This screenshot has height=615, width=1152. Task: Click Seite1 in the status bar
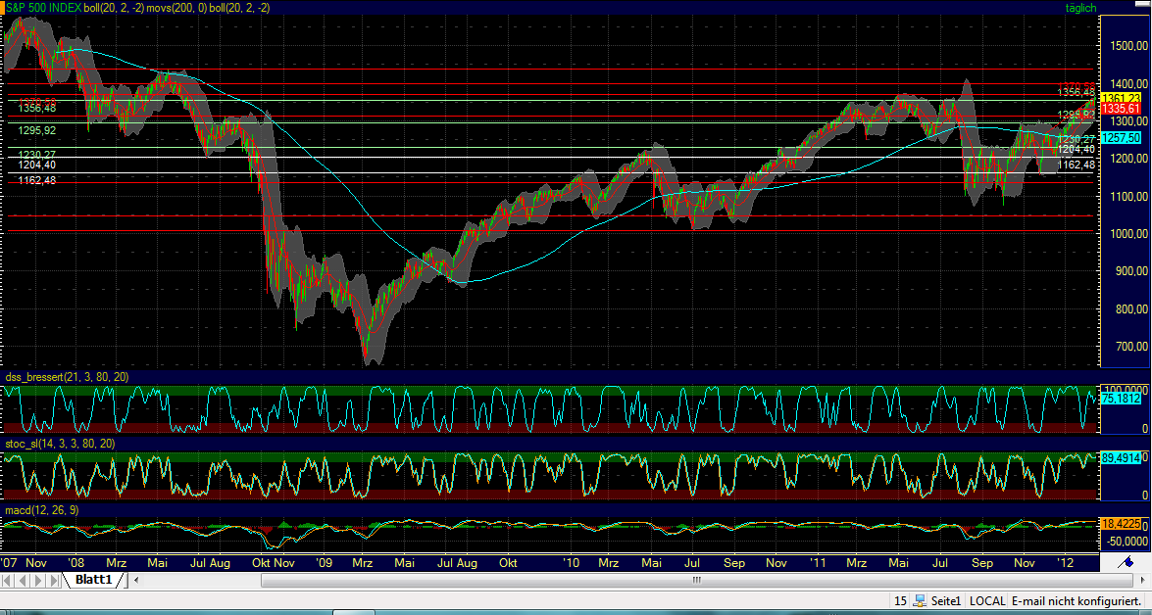tap(946, 600)
